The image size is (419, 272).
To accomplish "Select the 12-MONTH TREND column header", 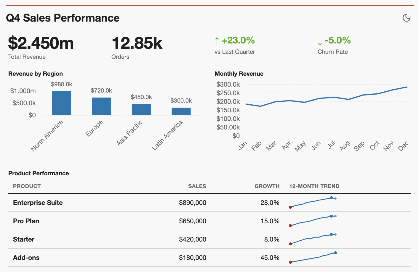I will tap(314, 186).
